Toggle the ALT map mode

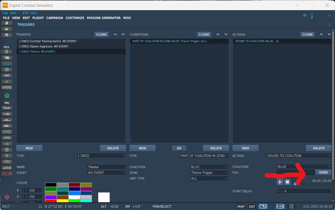click(263, 206)
